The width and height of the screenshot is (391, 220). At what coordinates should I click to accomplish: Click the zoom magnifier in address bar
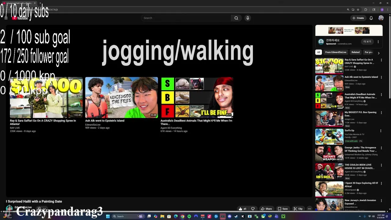click(348, 9)
